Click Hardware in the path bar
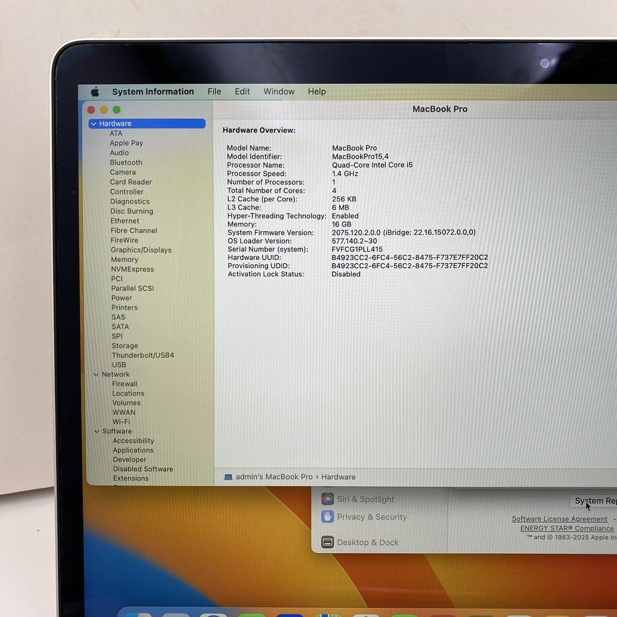The width and height of the screenshot is (617, 617). 338,477
